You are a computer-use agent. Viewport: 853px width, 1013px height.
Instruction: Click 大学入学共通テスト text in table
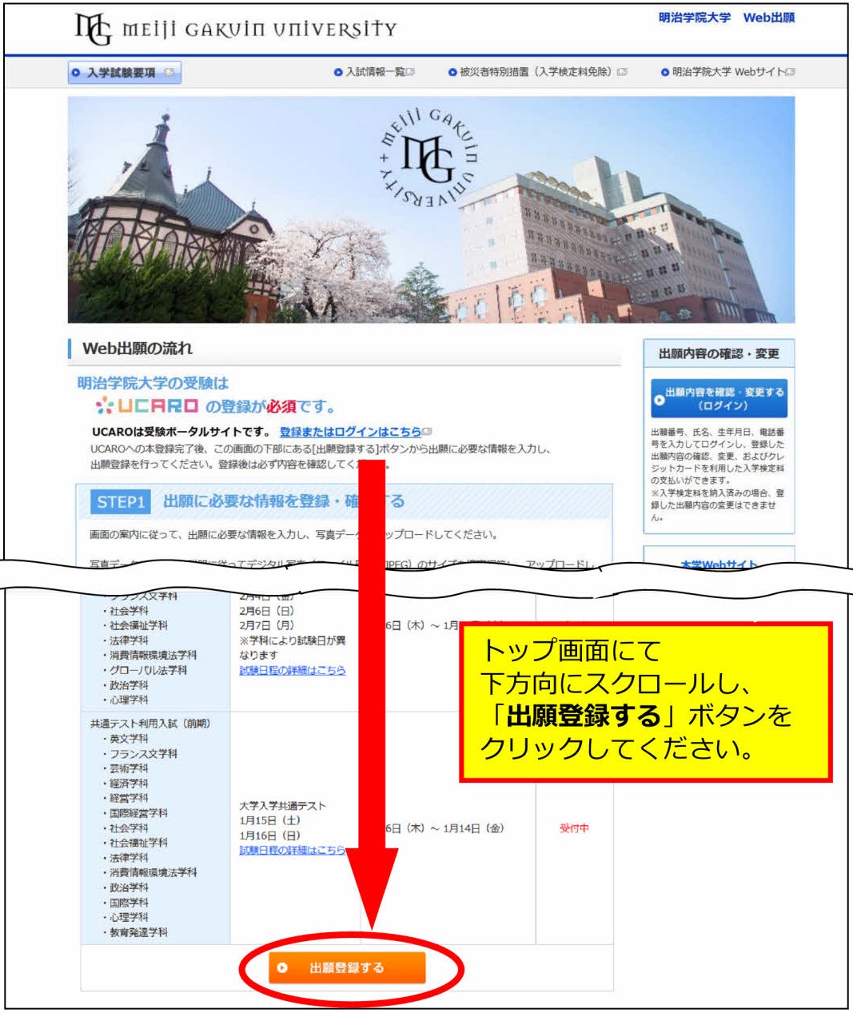click(x=283, y=806)
